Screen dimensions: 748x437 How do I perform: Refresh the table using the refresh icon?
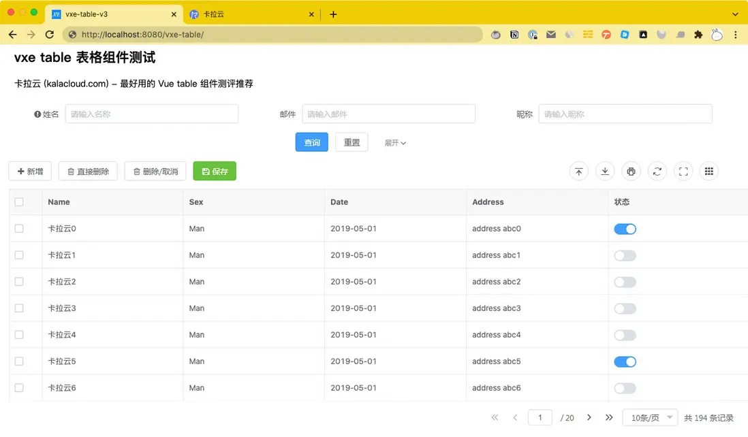click(656, 171)
